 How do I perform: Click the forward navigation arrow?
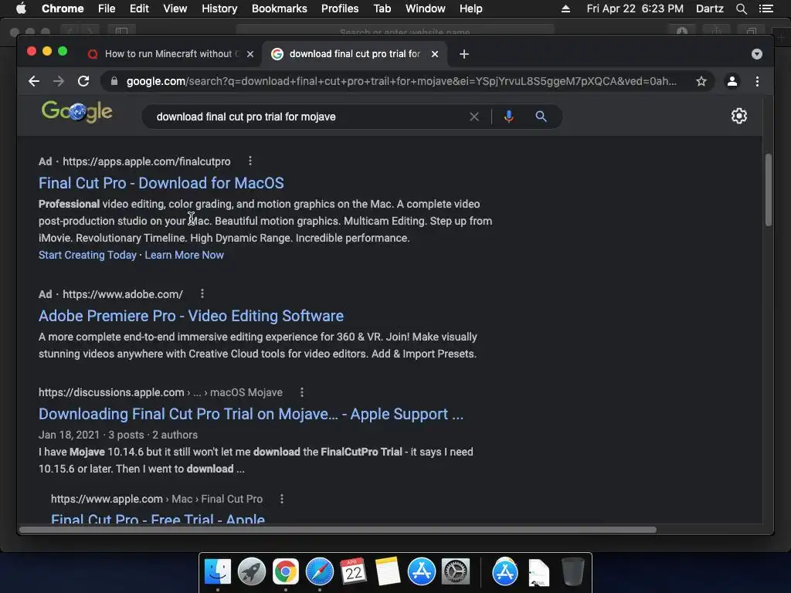(59, 81)
